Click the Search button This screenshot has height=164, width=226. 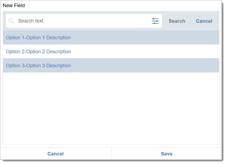(177, 21)
